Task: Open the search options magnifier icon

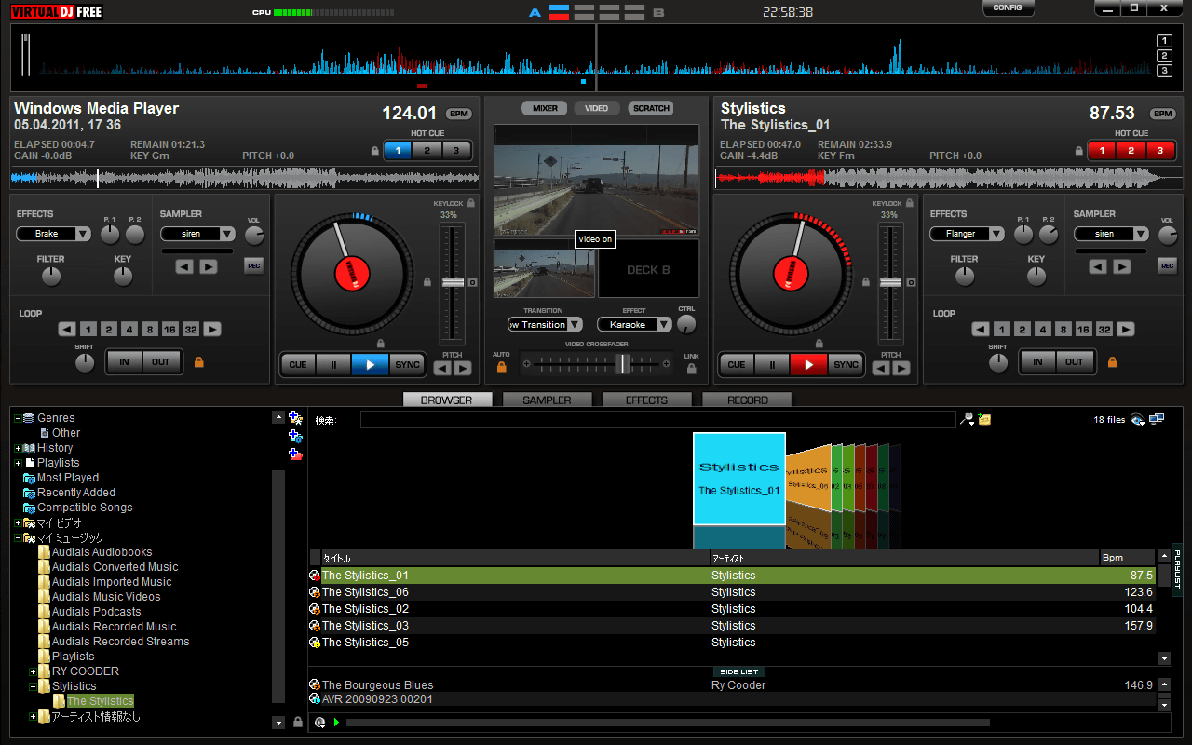Action: [968, 419]
